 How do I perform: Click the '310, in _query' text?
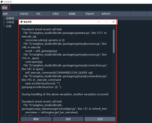(x=30, y=58)
